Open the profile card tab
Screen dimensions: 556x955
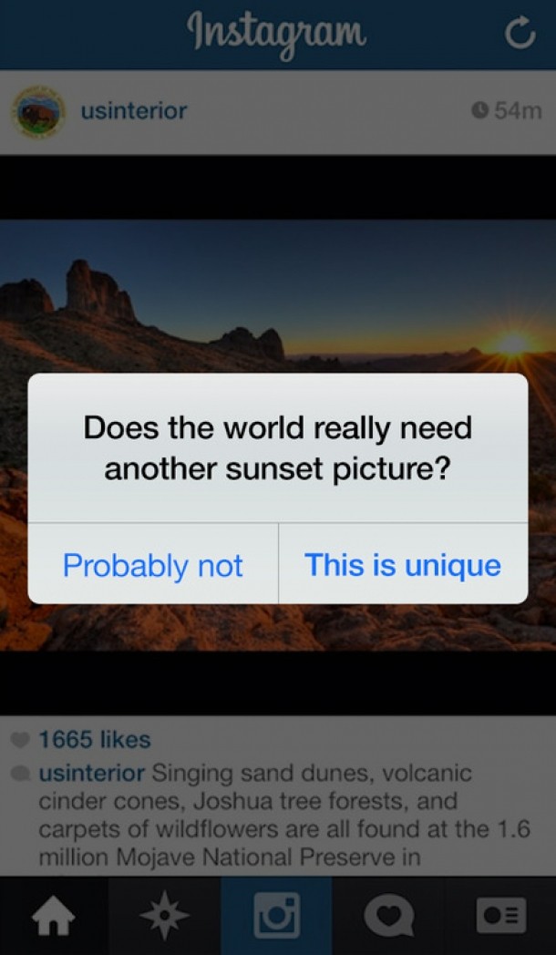pos(500,916)
